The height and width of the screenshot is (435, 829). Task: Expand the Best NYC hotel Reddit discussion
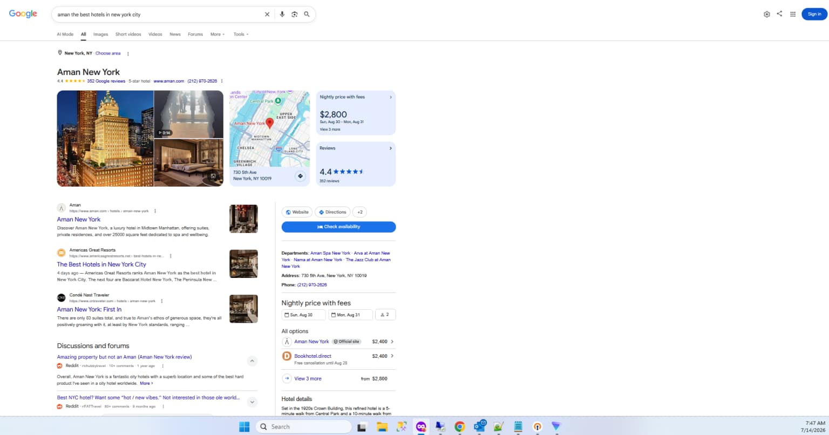252,402
